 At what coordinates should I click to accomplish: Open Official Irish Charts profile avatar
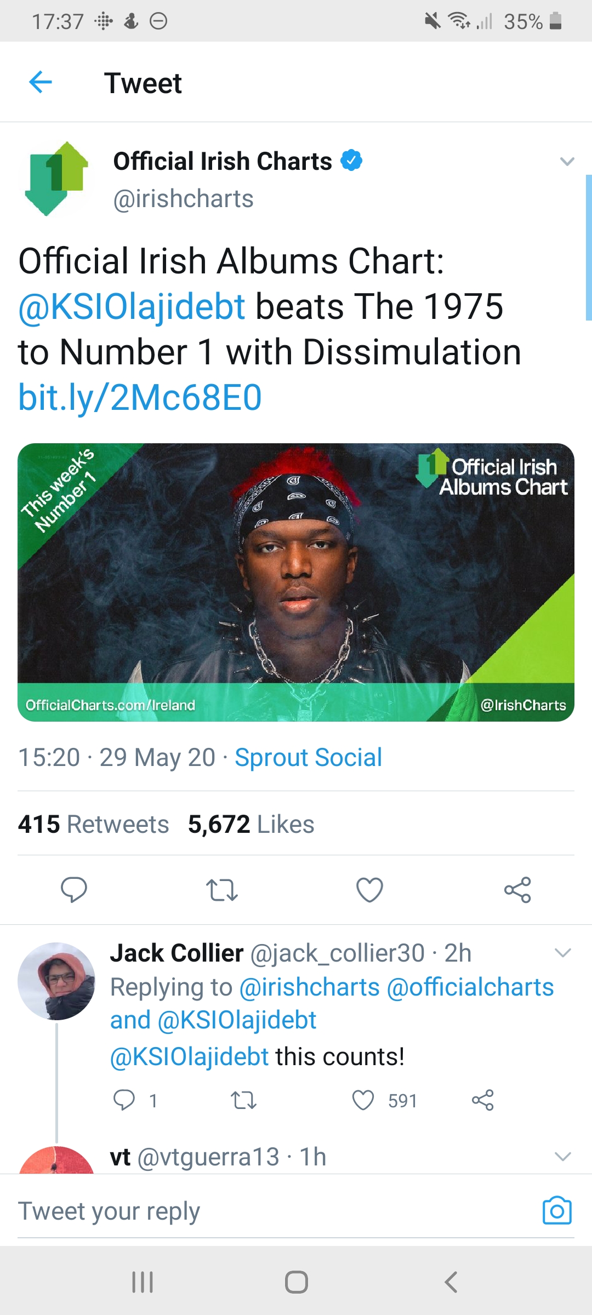pyautogui.click(x=58, y=178)
